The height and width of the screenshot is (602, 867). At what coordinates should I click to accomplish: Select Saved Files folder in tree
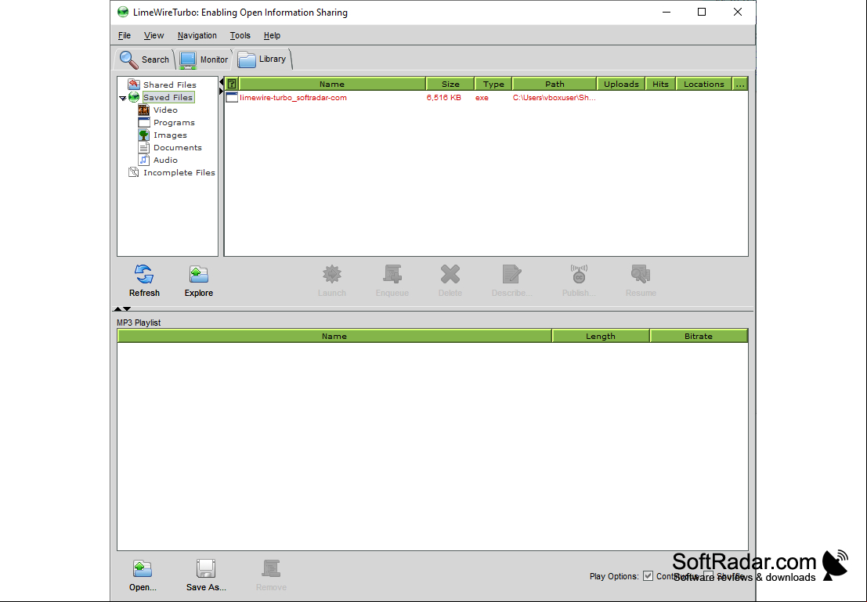pos(168,97)
